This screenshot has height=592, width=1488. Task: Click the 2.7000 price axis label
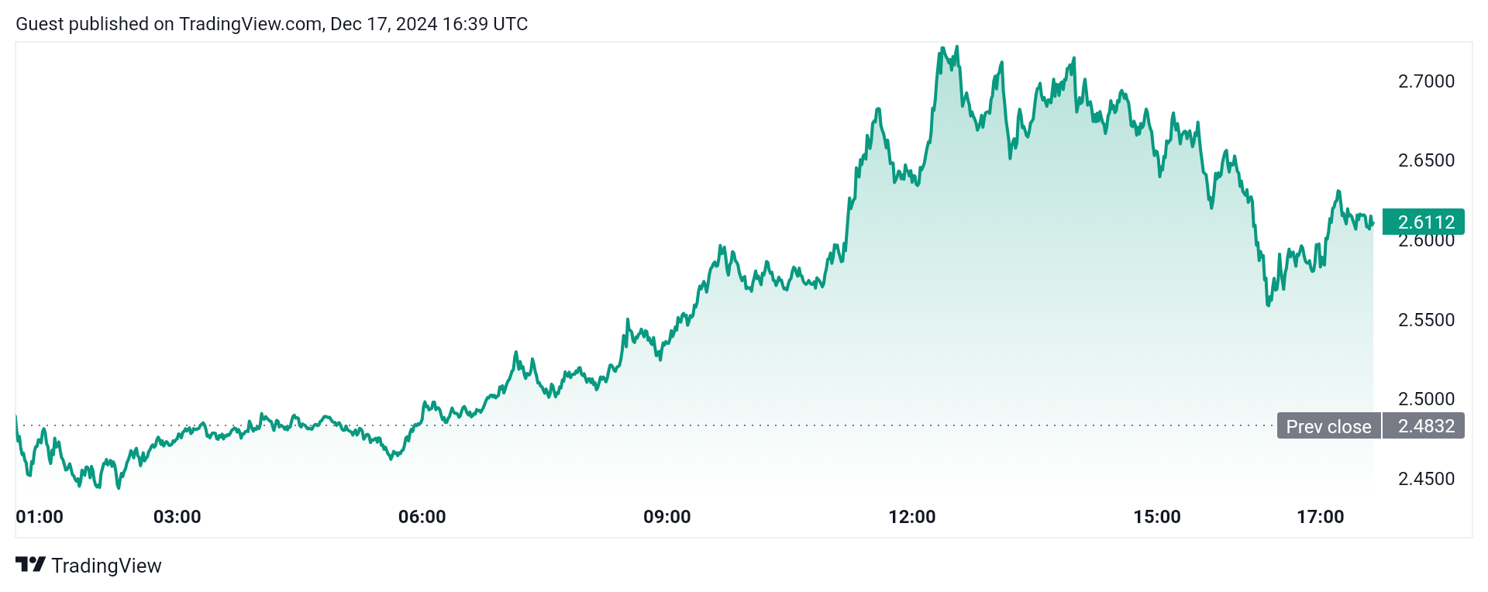click(1426, 81)
